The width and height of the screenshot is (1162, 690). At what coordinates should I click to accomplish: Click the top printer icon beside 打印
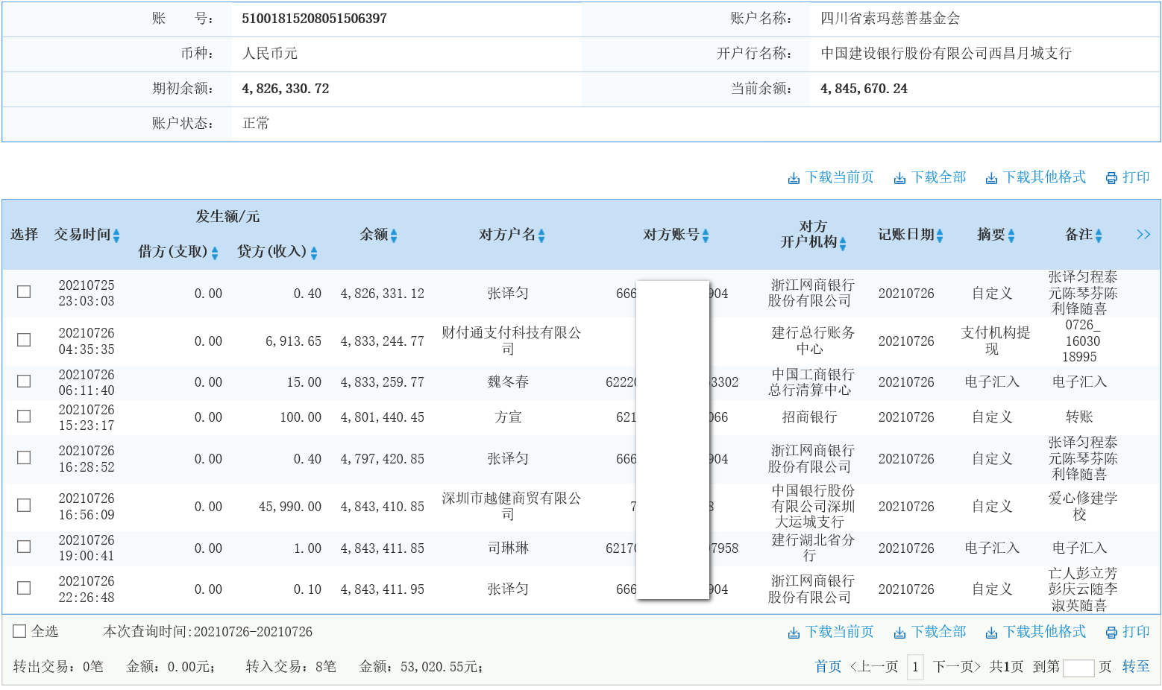pyautogui.click(x=1111, y=178)
